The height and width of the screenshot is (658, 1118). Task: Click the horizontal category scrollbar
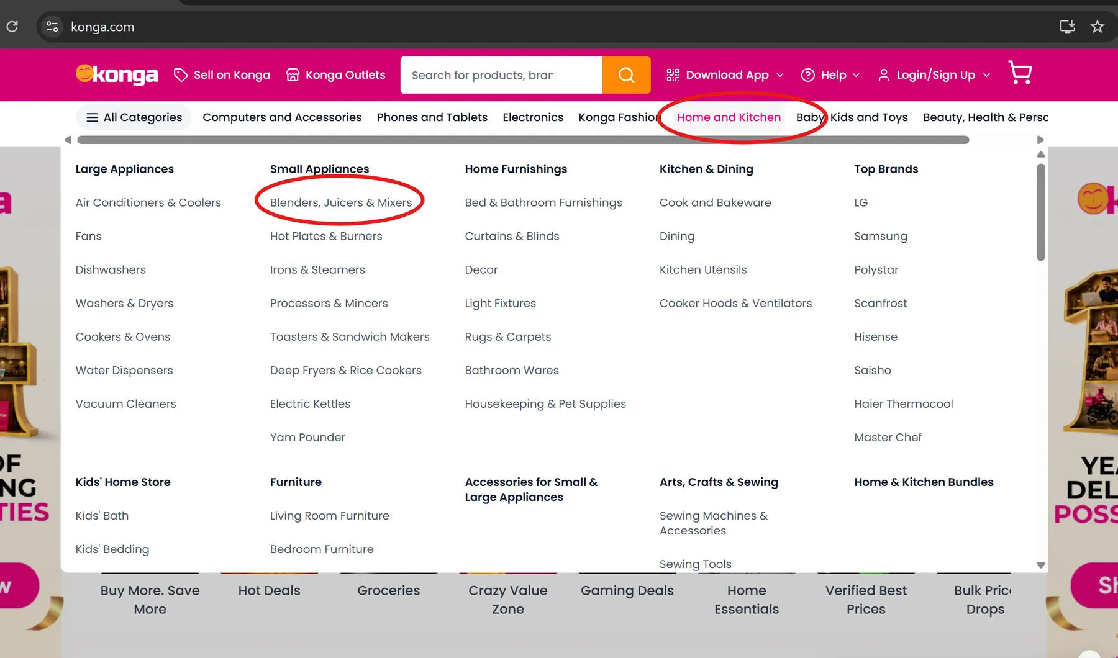(x=523, y=140)
